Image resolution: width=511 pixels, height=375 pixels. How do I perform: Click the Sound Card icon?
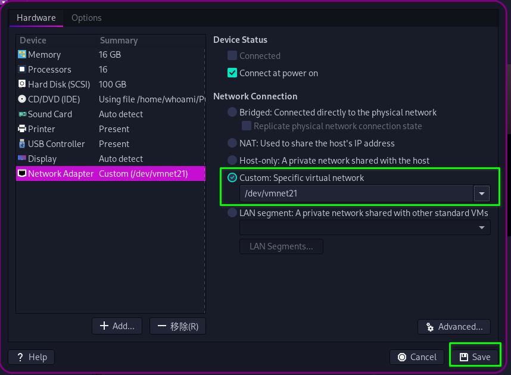[x=22, y=114]
